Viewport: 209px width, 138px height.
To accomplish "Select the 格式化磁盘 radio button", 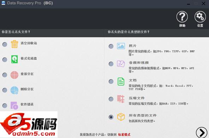I will point(5,59).
